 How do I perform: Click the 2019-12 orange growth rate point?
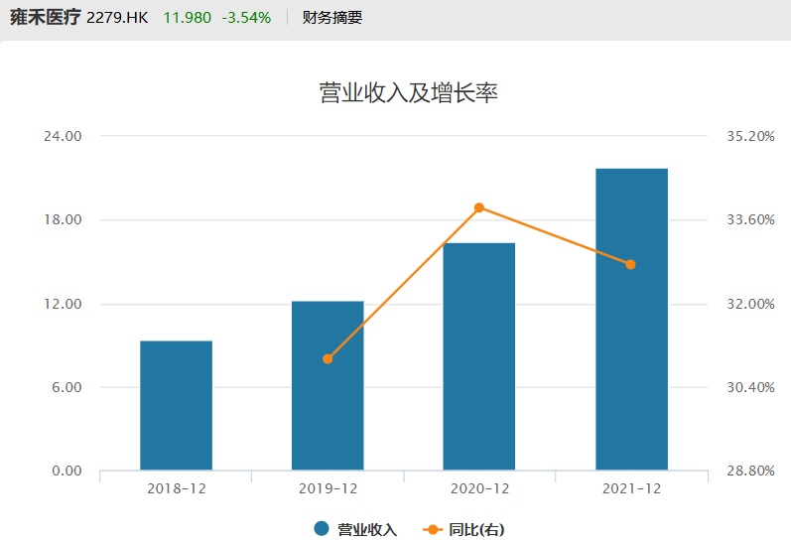coord(328,358)
